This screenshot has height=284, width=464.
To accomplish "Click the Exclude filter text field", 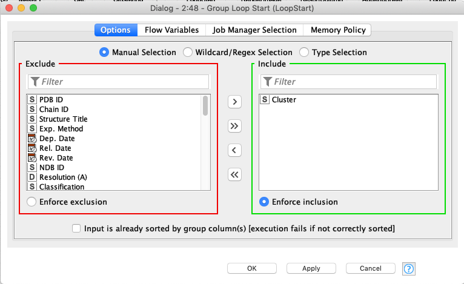I will 124,82.
